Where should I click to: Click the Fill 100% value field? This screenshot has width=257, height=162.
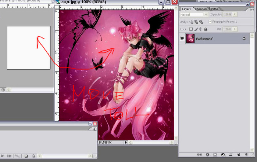click(x=228, y=29)
